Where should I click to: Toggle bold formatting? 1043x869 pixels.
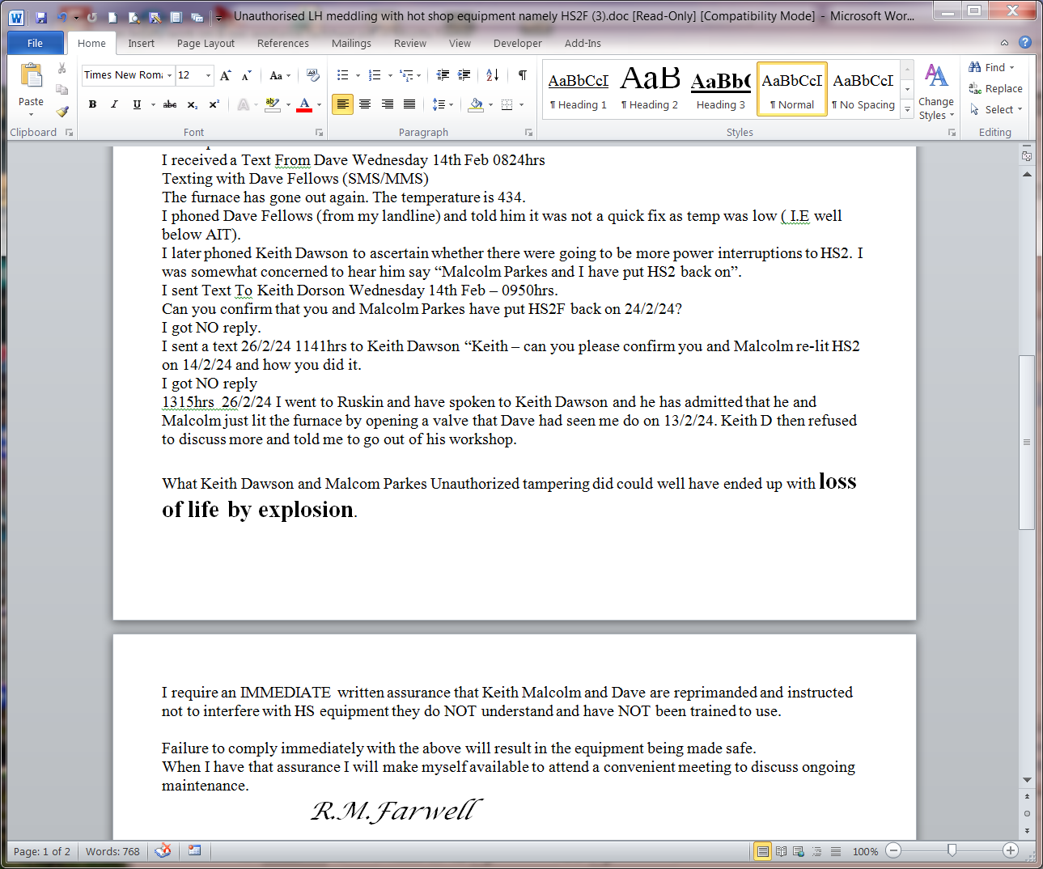[x=92, y=104]
